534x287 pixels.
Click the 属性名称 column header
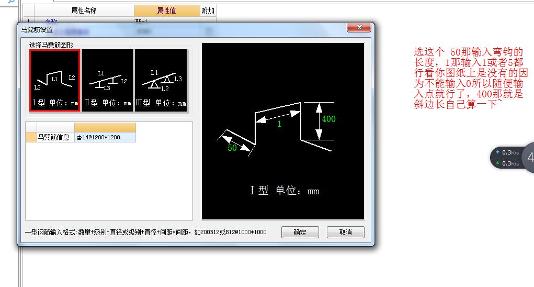(84, 10)
